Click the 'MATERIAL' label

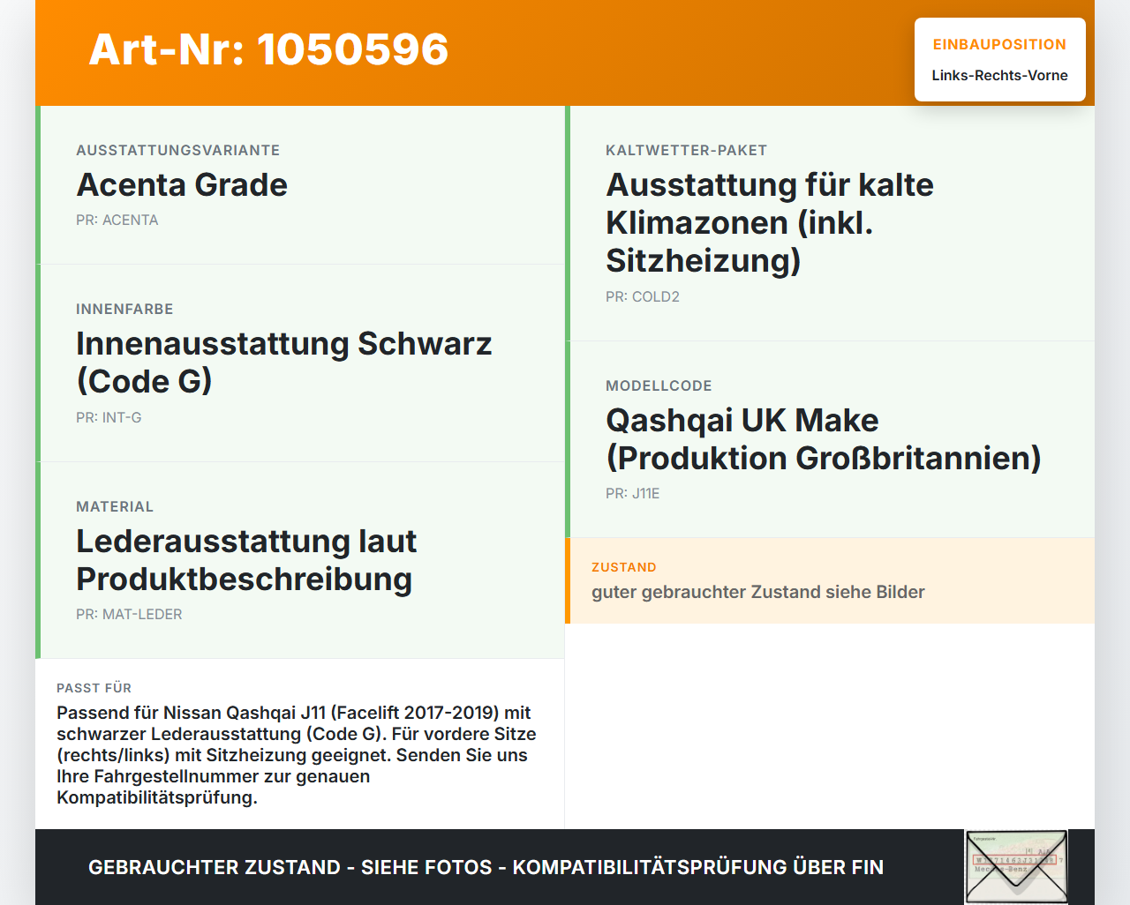pyautogui.click(x=115, y=507)
